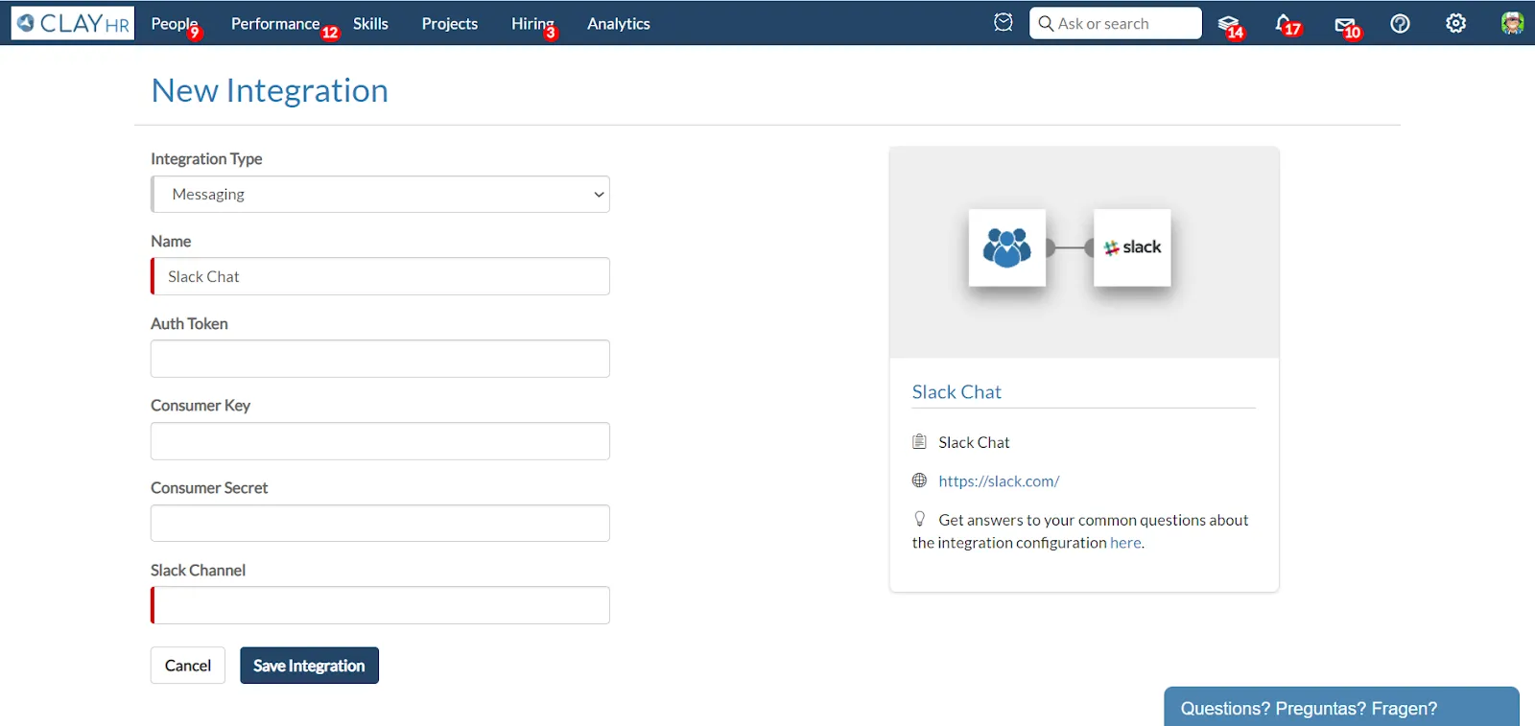1535x726 pixels.
Task: Open the integration configuration 'here' link
Action: (1125, 543)
